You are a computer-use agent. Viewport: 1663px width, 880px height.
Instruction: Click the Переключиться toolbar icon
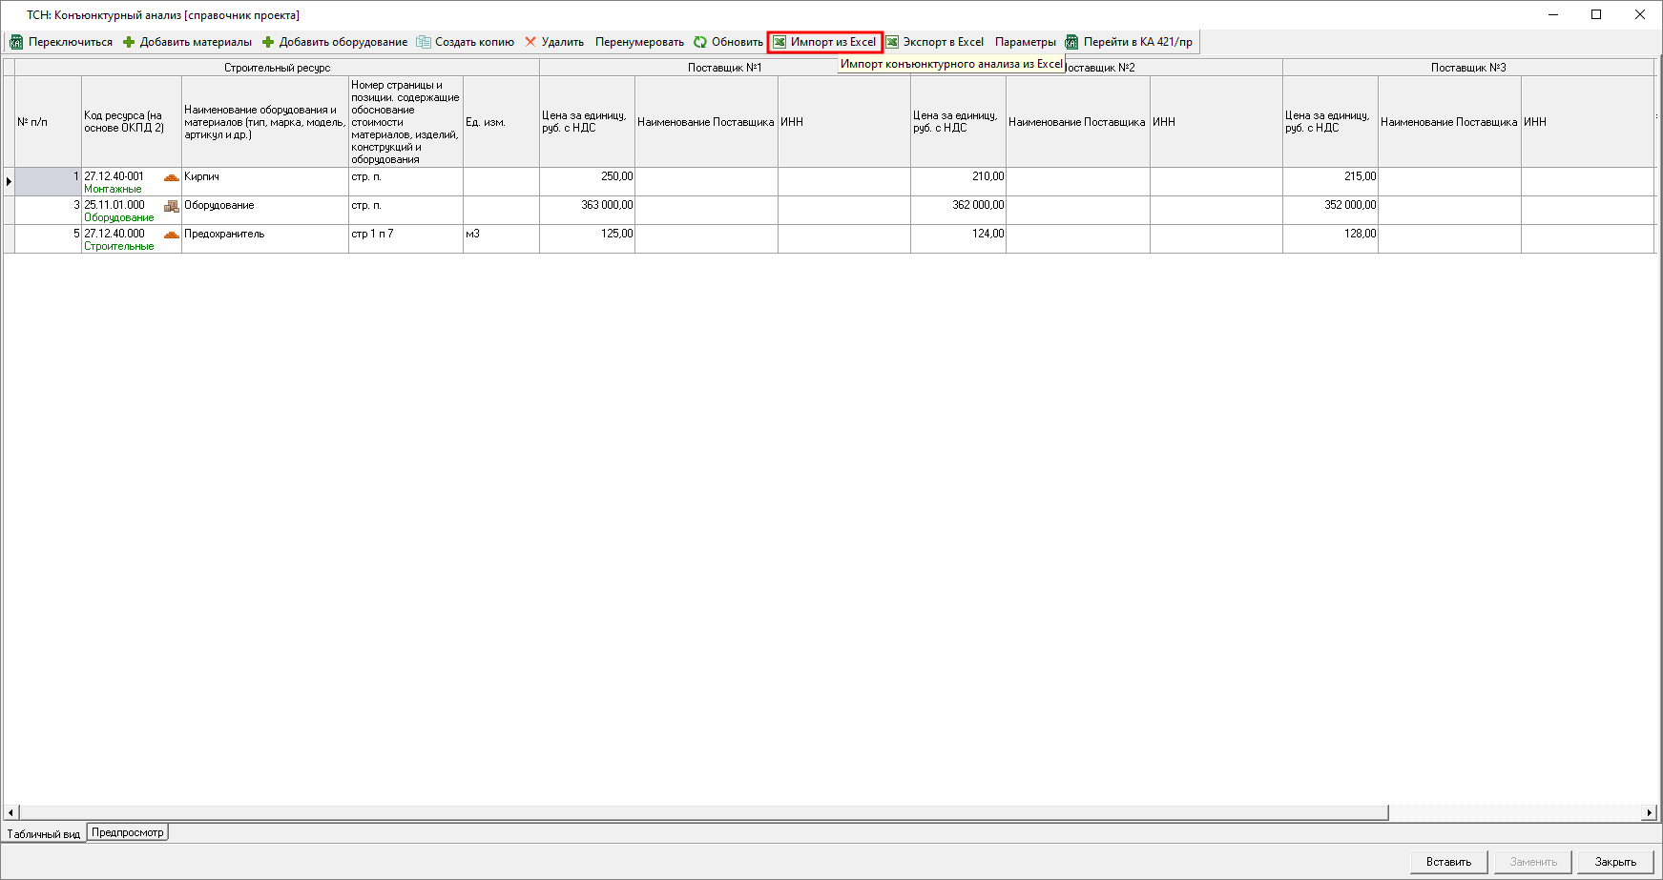click(x=16, y=42)
